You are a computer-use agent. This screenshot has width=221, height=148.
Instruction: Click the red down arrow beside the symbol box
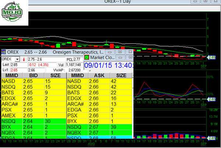(x=24, y=59)
